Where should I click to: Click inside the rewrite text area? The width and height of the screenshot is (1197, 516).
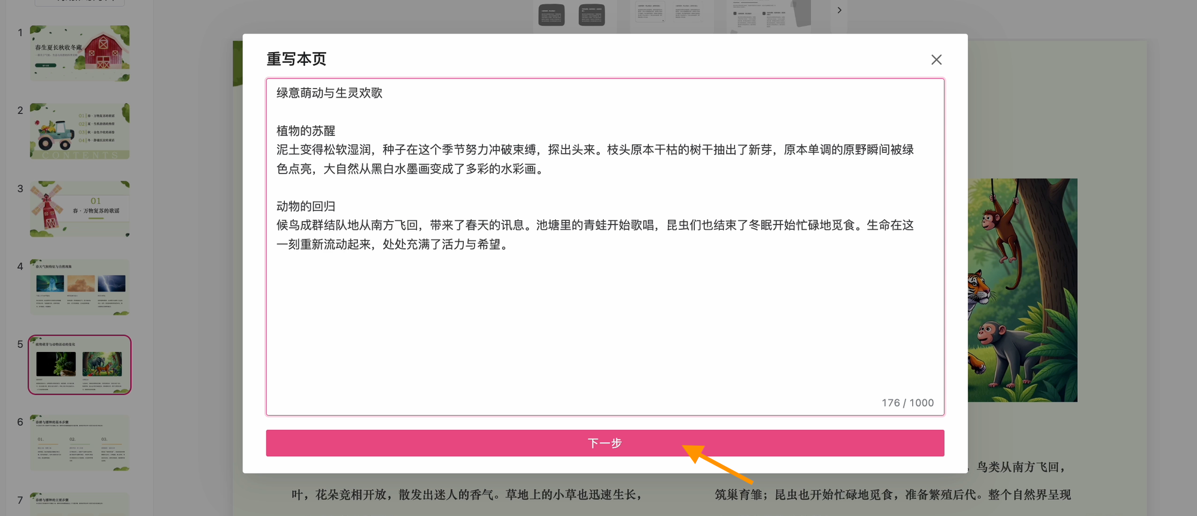click(x=604, y=323)
